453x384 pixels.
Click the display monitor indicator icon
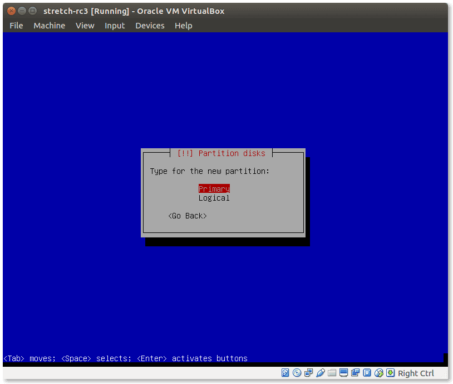(x=344, y=373)
